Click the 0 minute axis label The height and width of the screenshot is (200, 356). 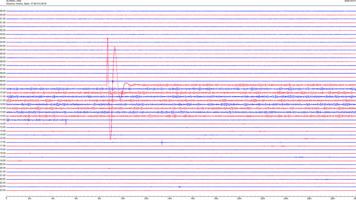point(6,199)
